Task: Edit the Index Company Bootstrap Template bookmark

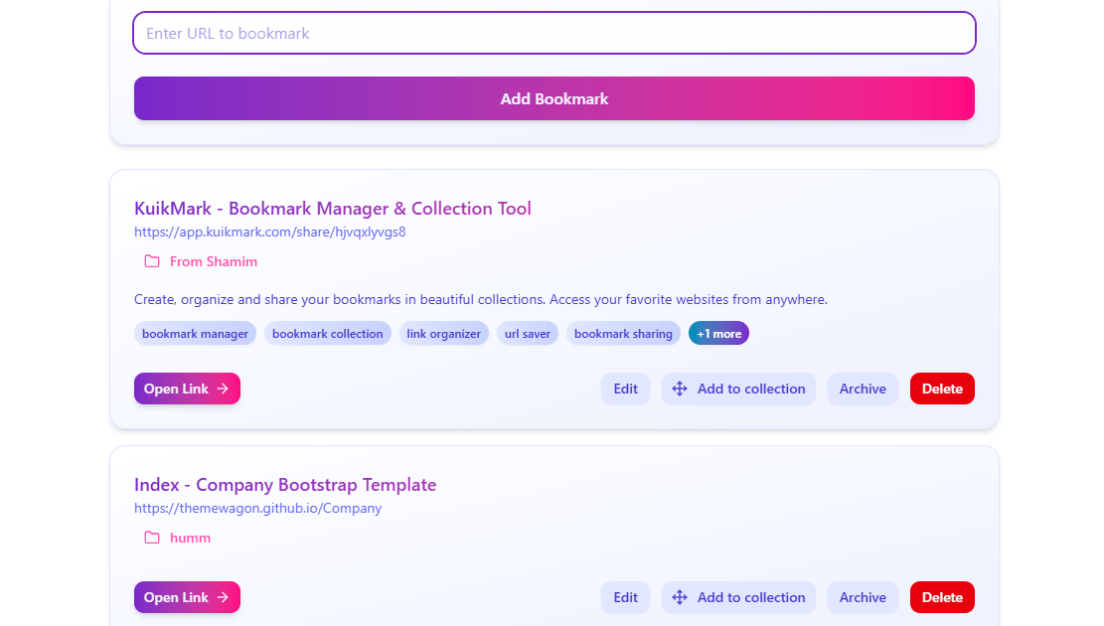Action: [x=625, y=597]
